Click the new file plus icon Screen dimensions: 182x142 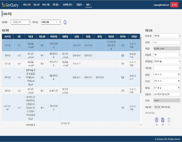pos(157,120)
